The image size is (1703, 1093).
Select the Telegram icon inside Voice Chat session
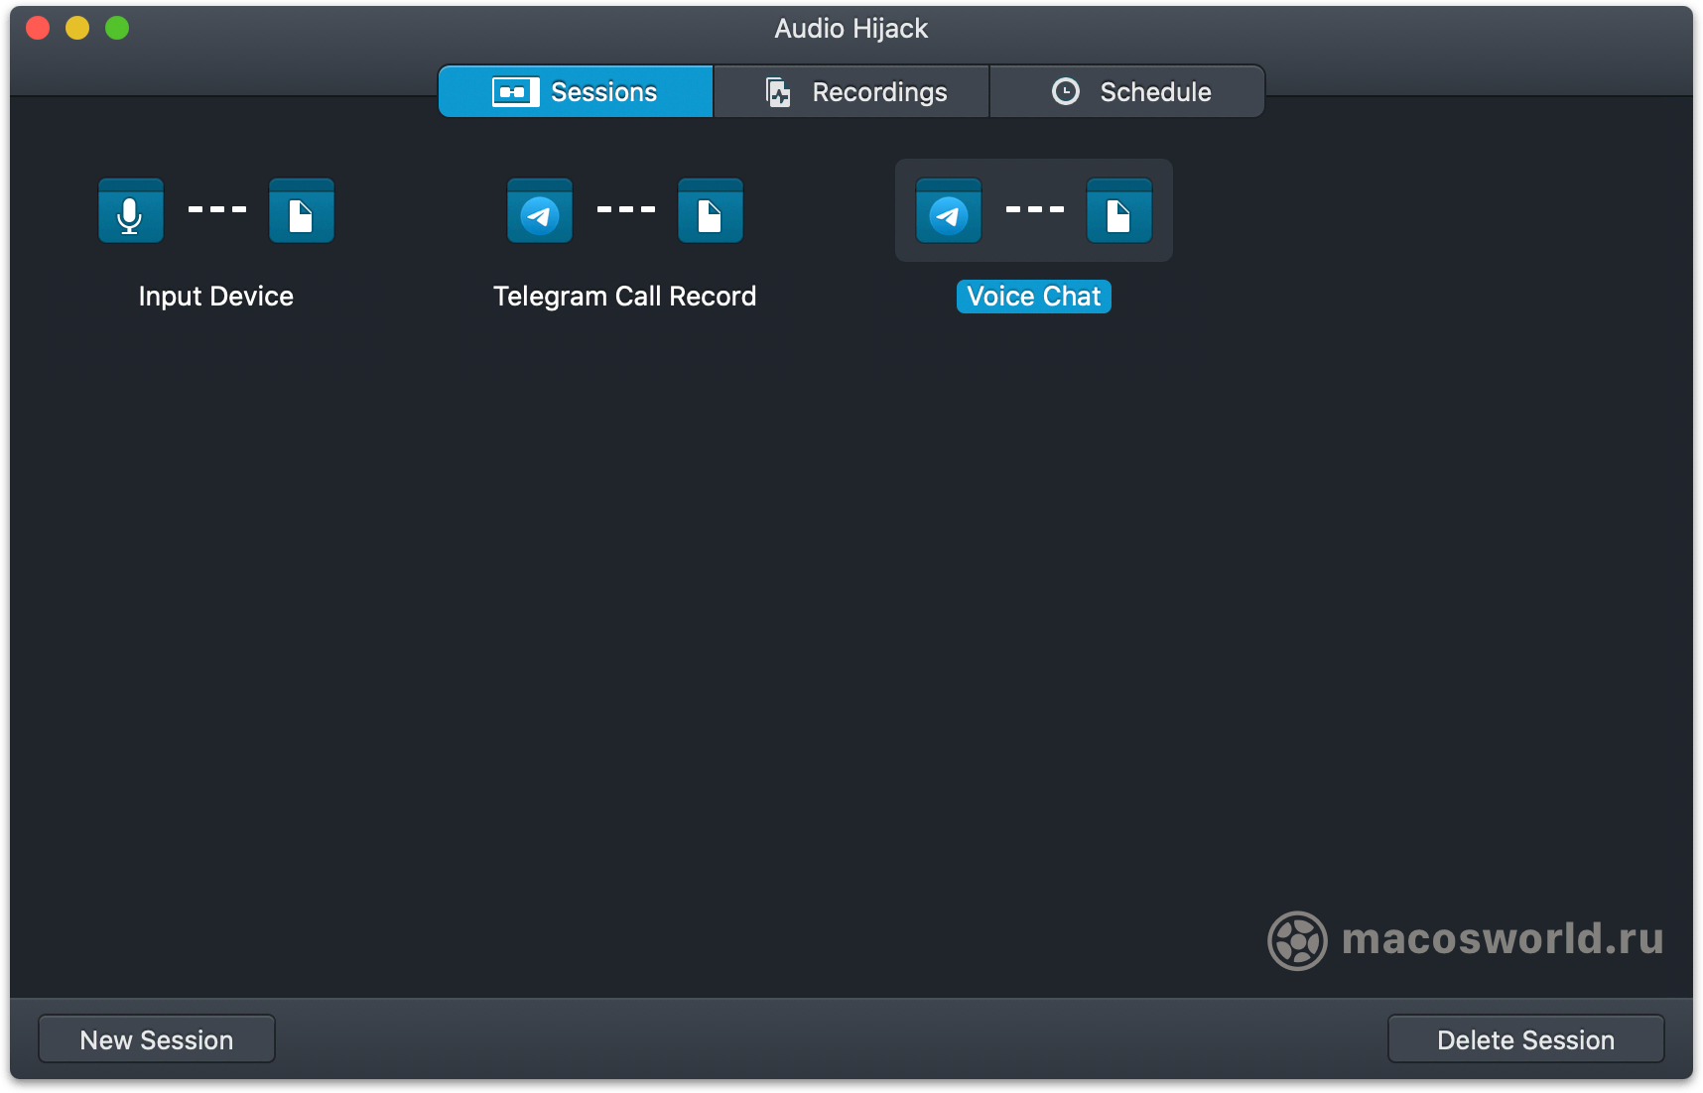click(x=948, y=210)
